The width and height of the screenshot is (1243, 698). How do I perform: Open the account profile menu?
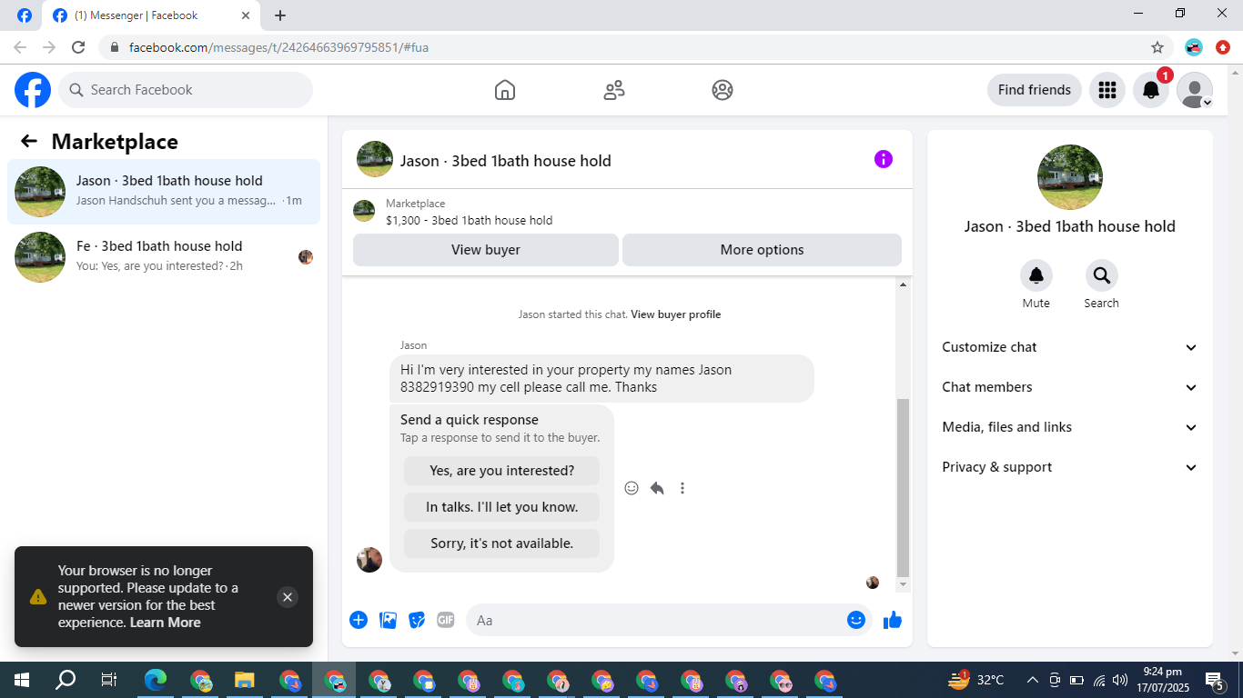(x=1195, y=90)
